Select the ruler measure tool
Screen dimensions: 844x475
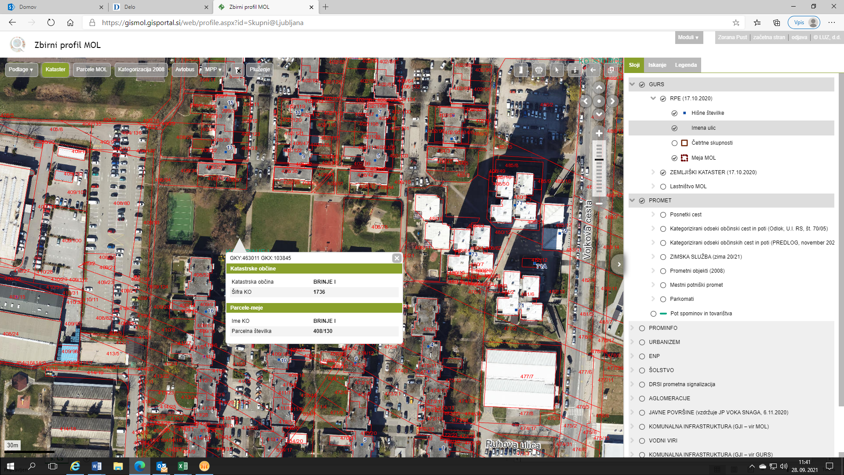521,70
